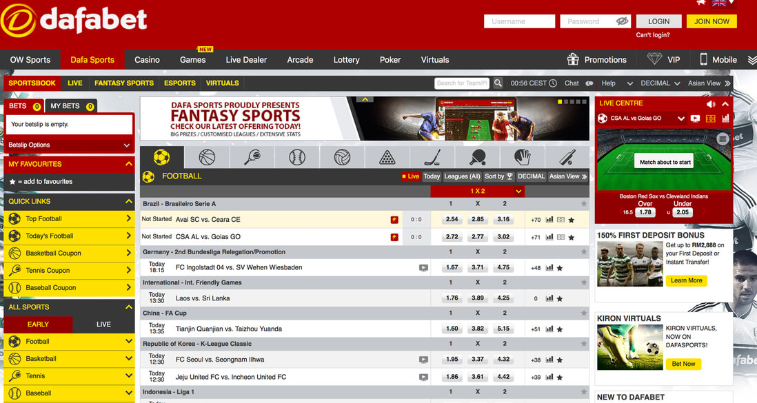Select the basketball sport icon tab
This screenshot has height=403, width=757.
(207, 157)
